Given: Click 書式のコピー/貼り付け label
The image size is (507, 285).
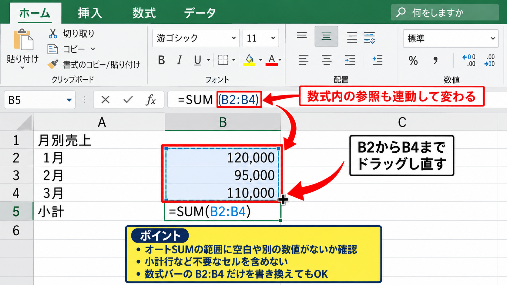Looking at the screenshot, I should (x=102, y=64).
